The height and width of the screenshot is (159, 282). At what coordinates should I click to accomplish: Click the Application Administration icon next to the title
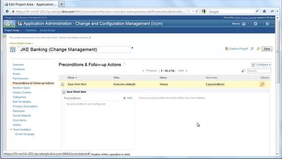click(20, 23)
